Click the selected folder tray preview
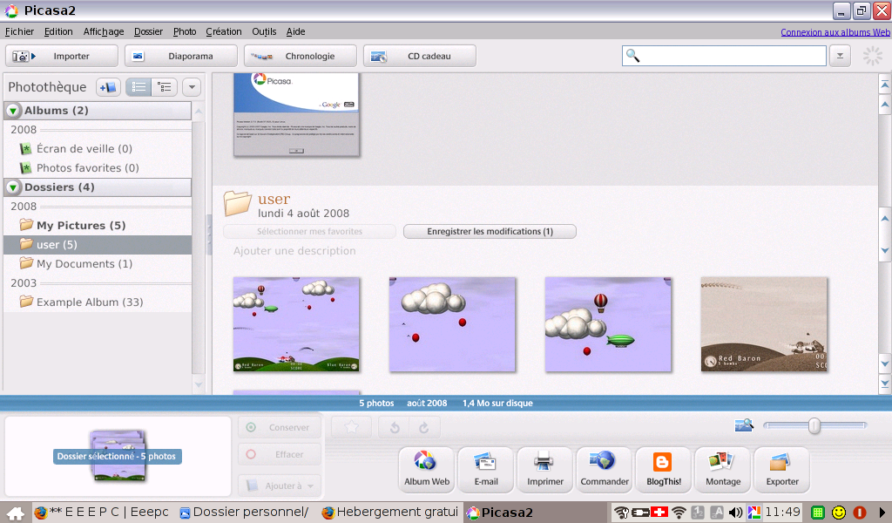The width and height of the screenshot is (892, 523). point(118,456)
